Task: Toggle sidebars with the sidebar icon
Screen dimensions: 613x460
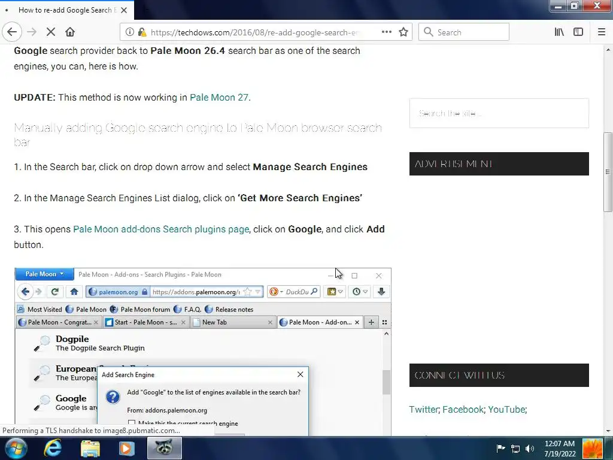Action: [x=578, y=32]
